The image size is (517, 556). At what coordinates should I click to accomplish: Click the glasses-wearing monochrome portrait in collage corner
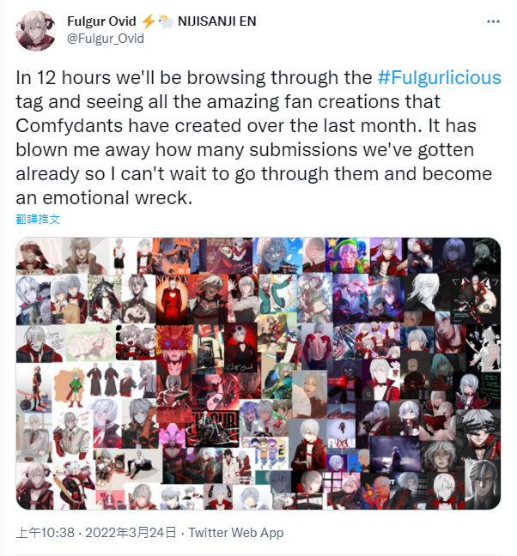483,484
